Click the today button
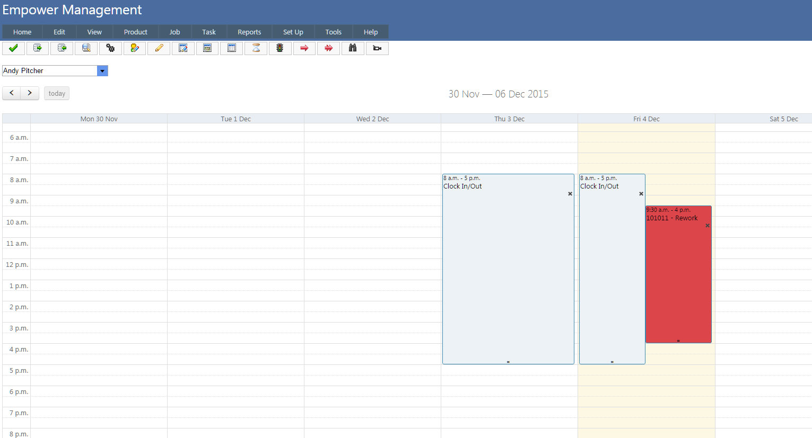Image resolution: width=812 pixels, height=438 pixels. pos(57,93)
